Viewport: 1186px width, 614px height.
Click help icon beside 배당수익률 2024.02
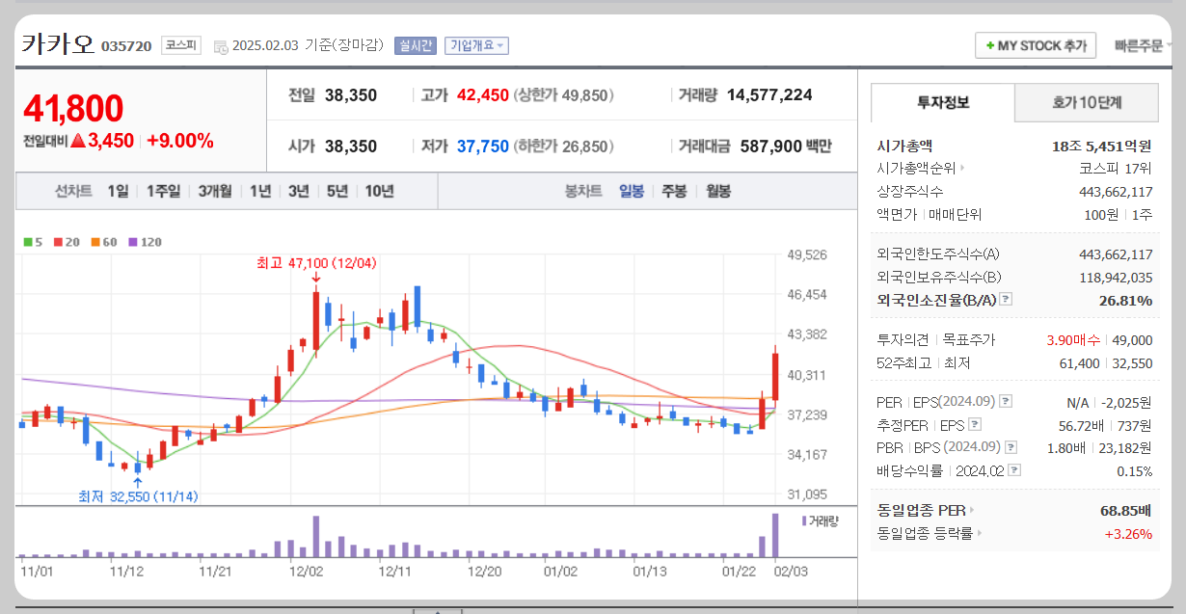(1014, 470)
